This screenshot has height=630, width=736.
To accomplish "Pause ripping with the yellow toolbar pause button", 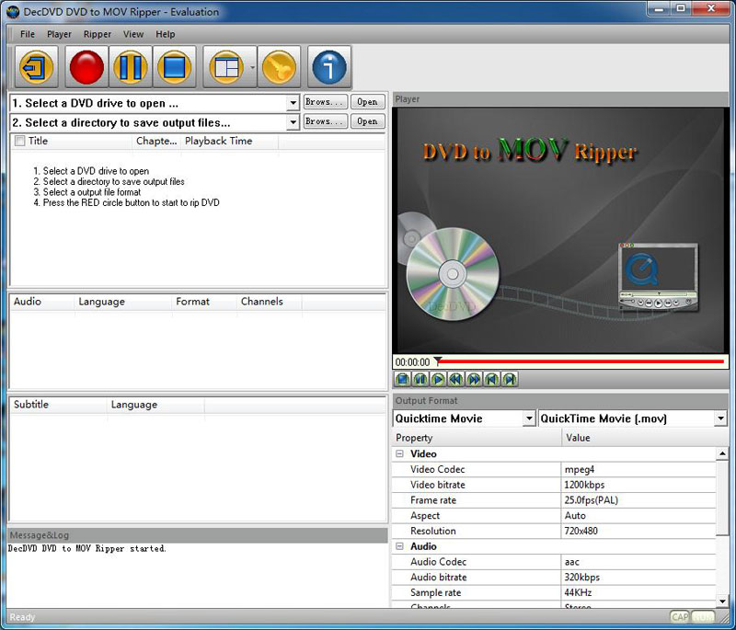I will [x=131, y=67].
